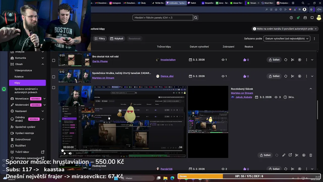This screenshot has width=323, height=182.
Task: Expand the Komunita sidebar section
Action: (43, 58)
